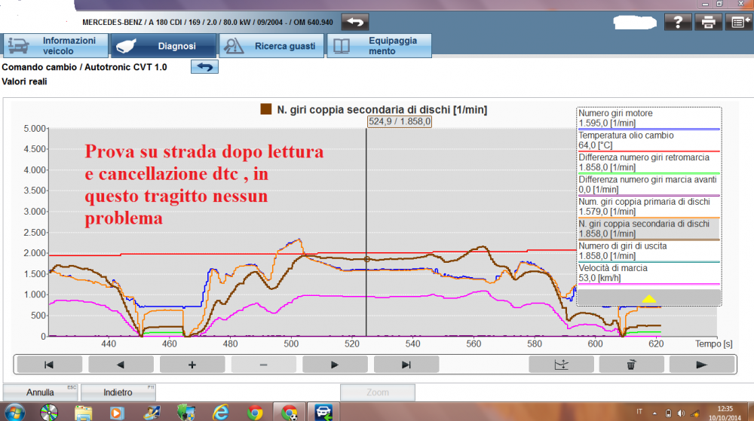Click the Indietro button
754x421 pixels.
tap(118, 392)
